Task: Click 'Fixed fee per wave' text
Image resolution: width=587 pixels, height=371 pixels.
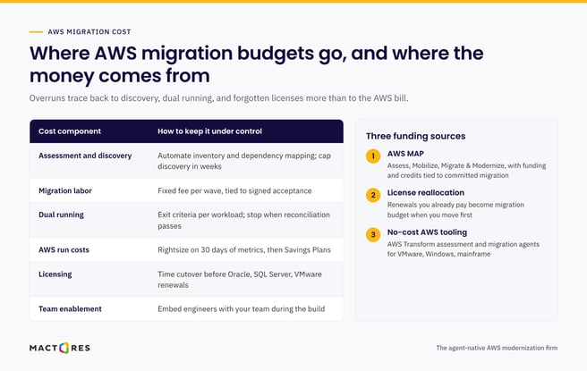Action: pyautogui.click(x=234, y=190)
